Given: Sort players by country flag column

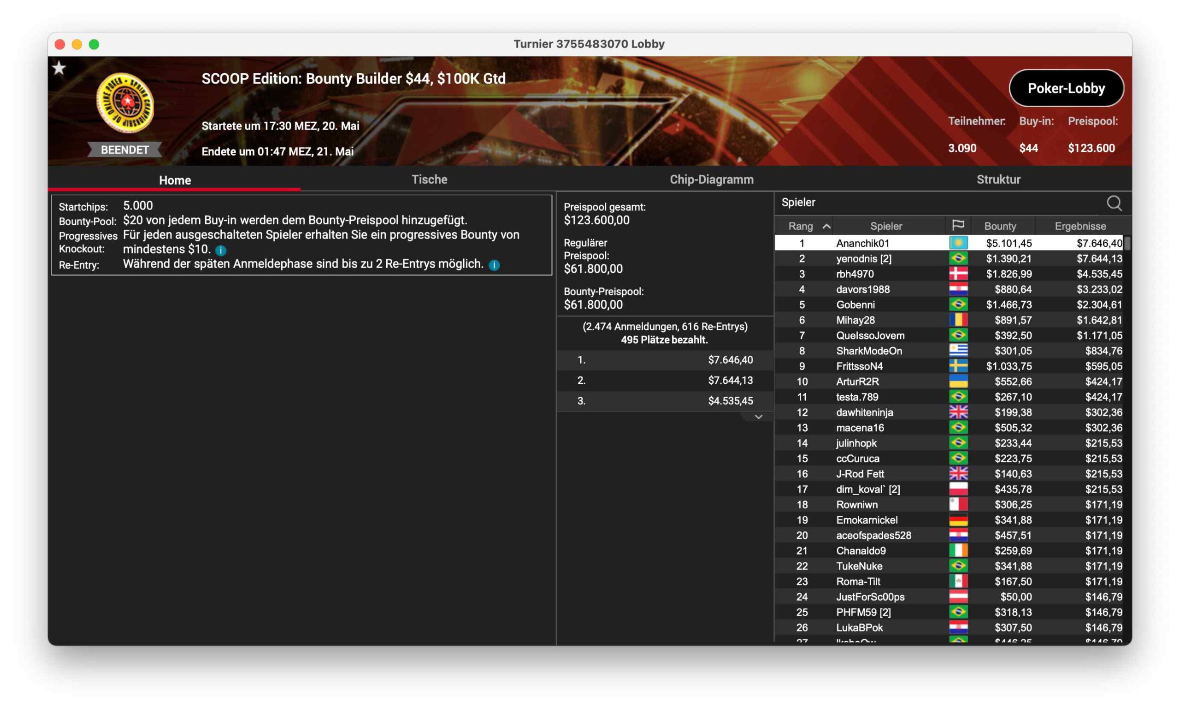Looking at the screenshot, I should pos(957,225).
